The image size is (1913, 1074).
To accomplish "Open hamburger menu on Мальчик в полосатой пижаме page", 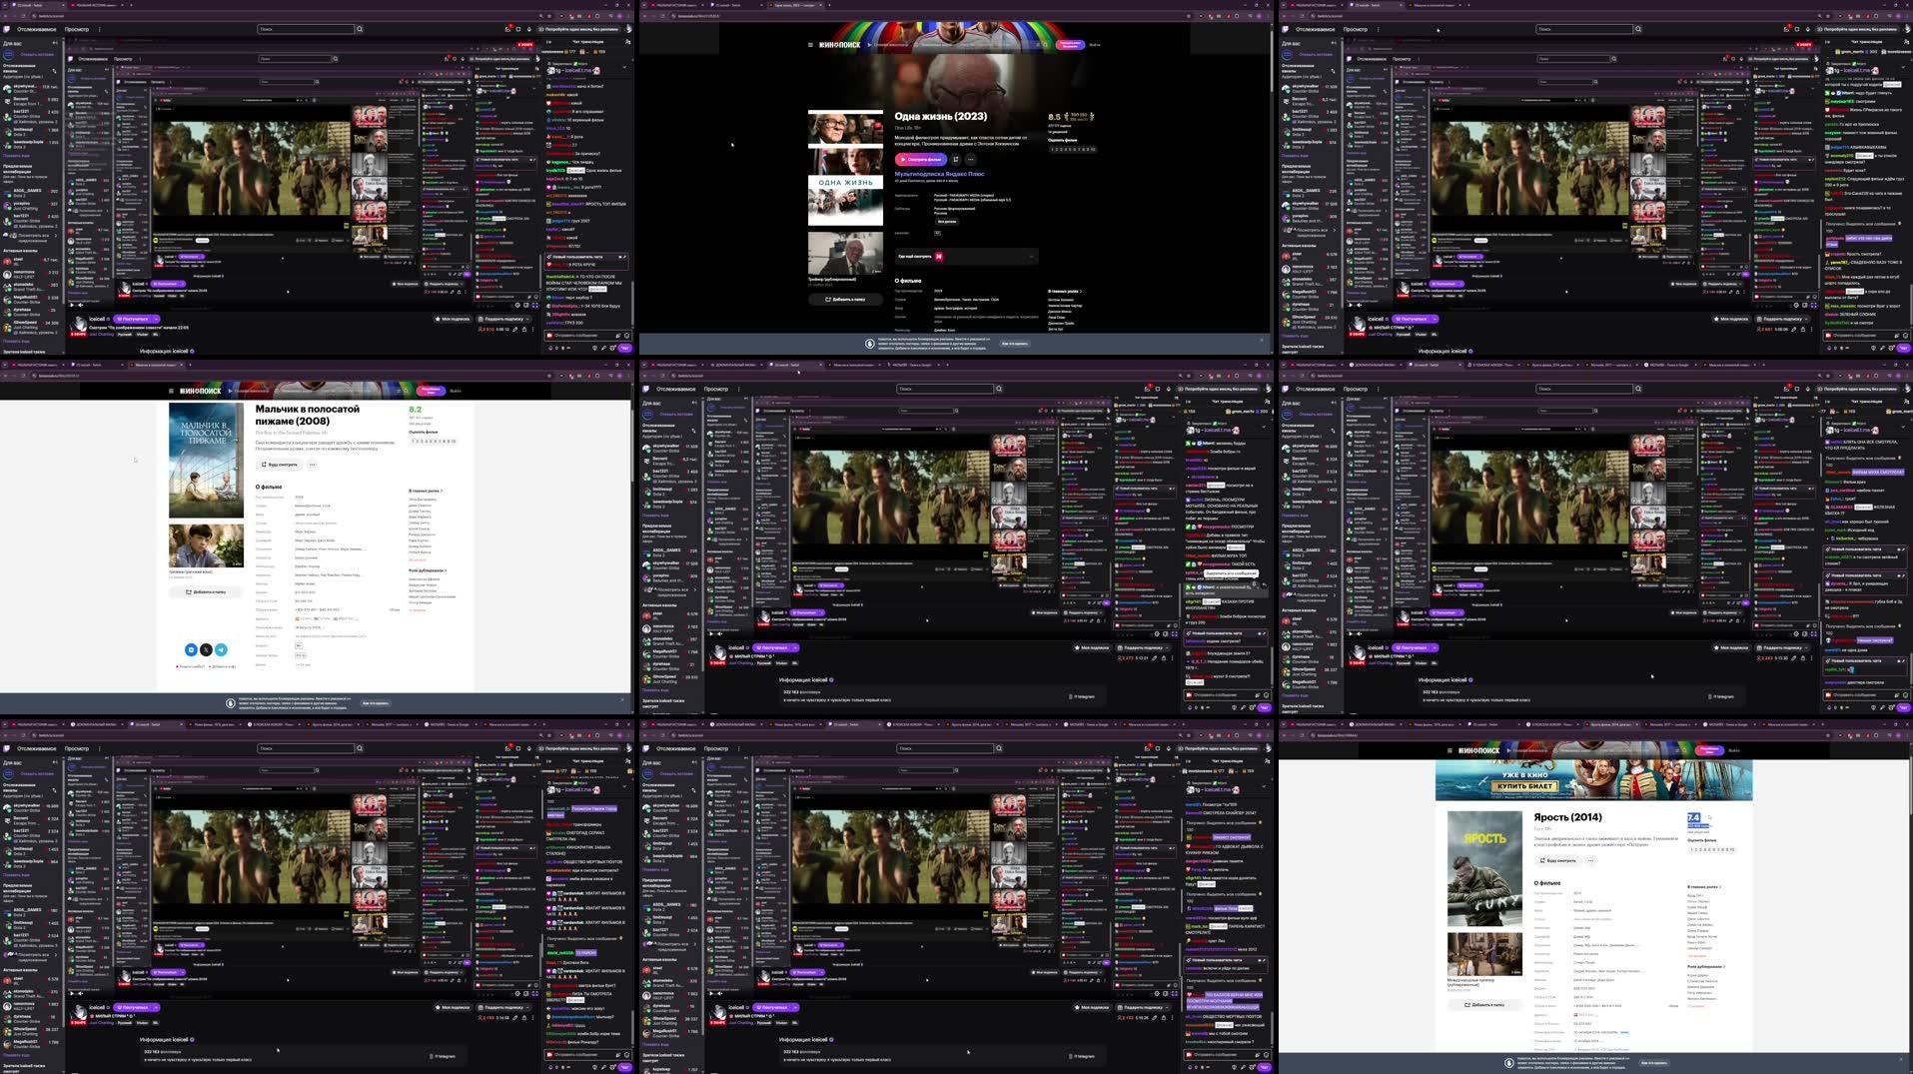I will pyautogui.click(x=171, y=391).
